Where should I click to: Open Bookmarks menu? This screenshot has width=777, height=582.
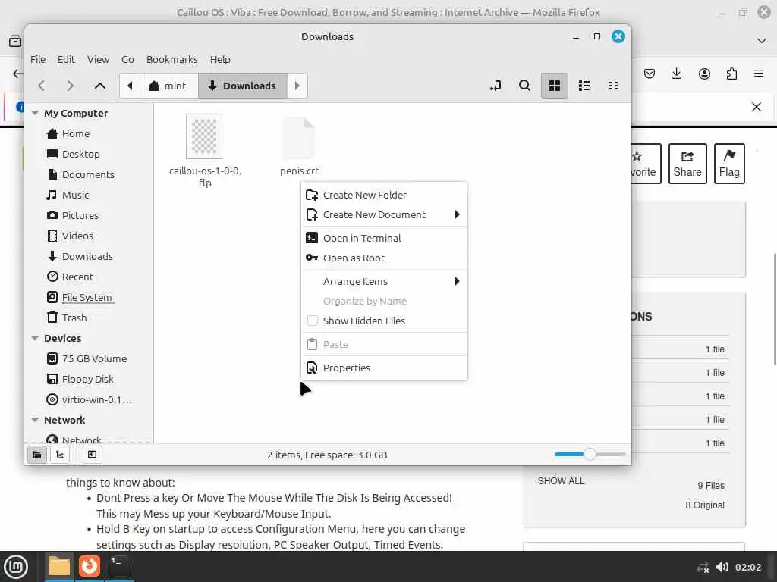(x=171, y=59)
